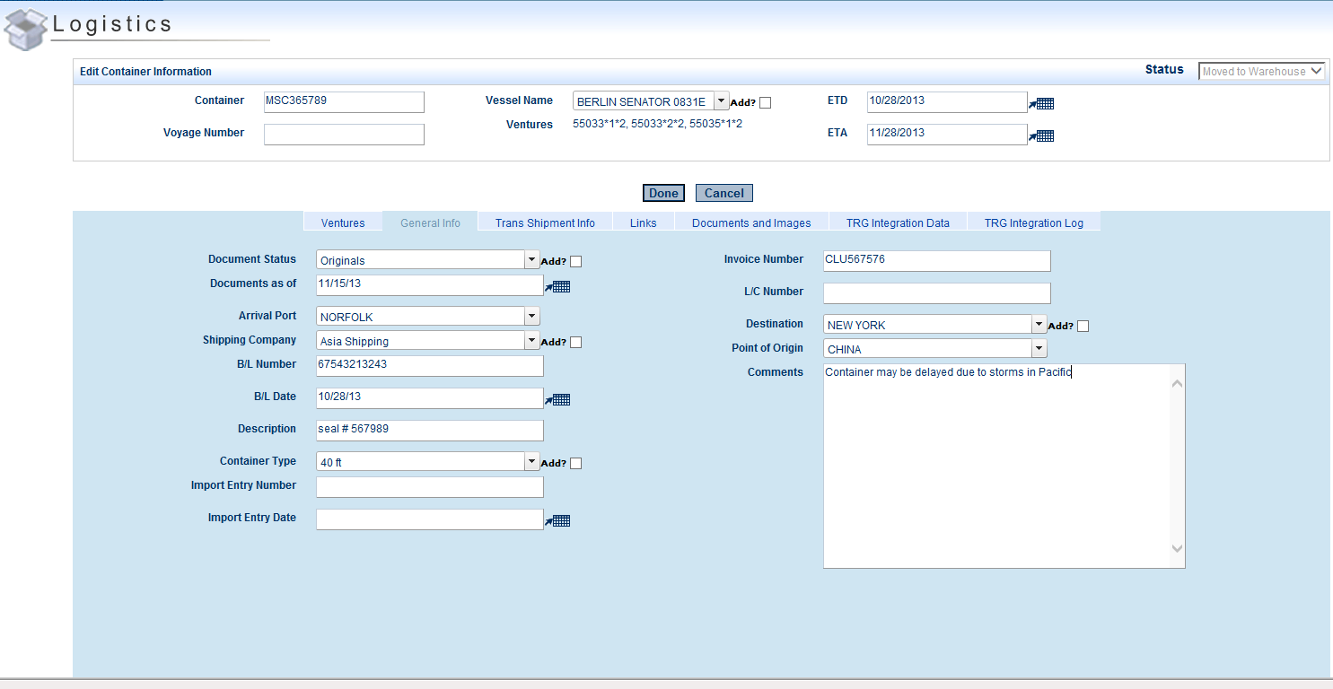
Task: Click the Description field
Action: click(430, 430)
